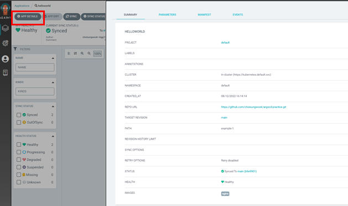This screenshot has height=206, width=348.
Task: Click the Revision History Limit label
Action: point(141,139)
